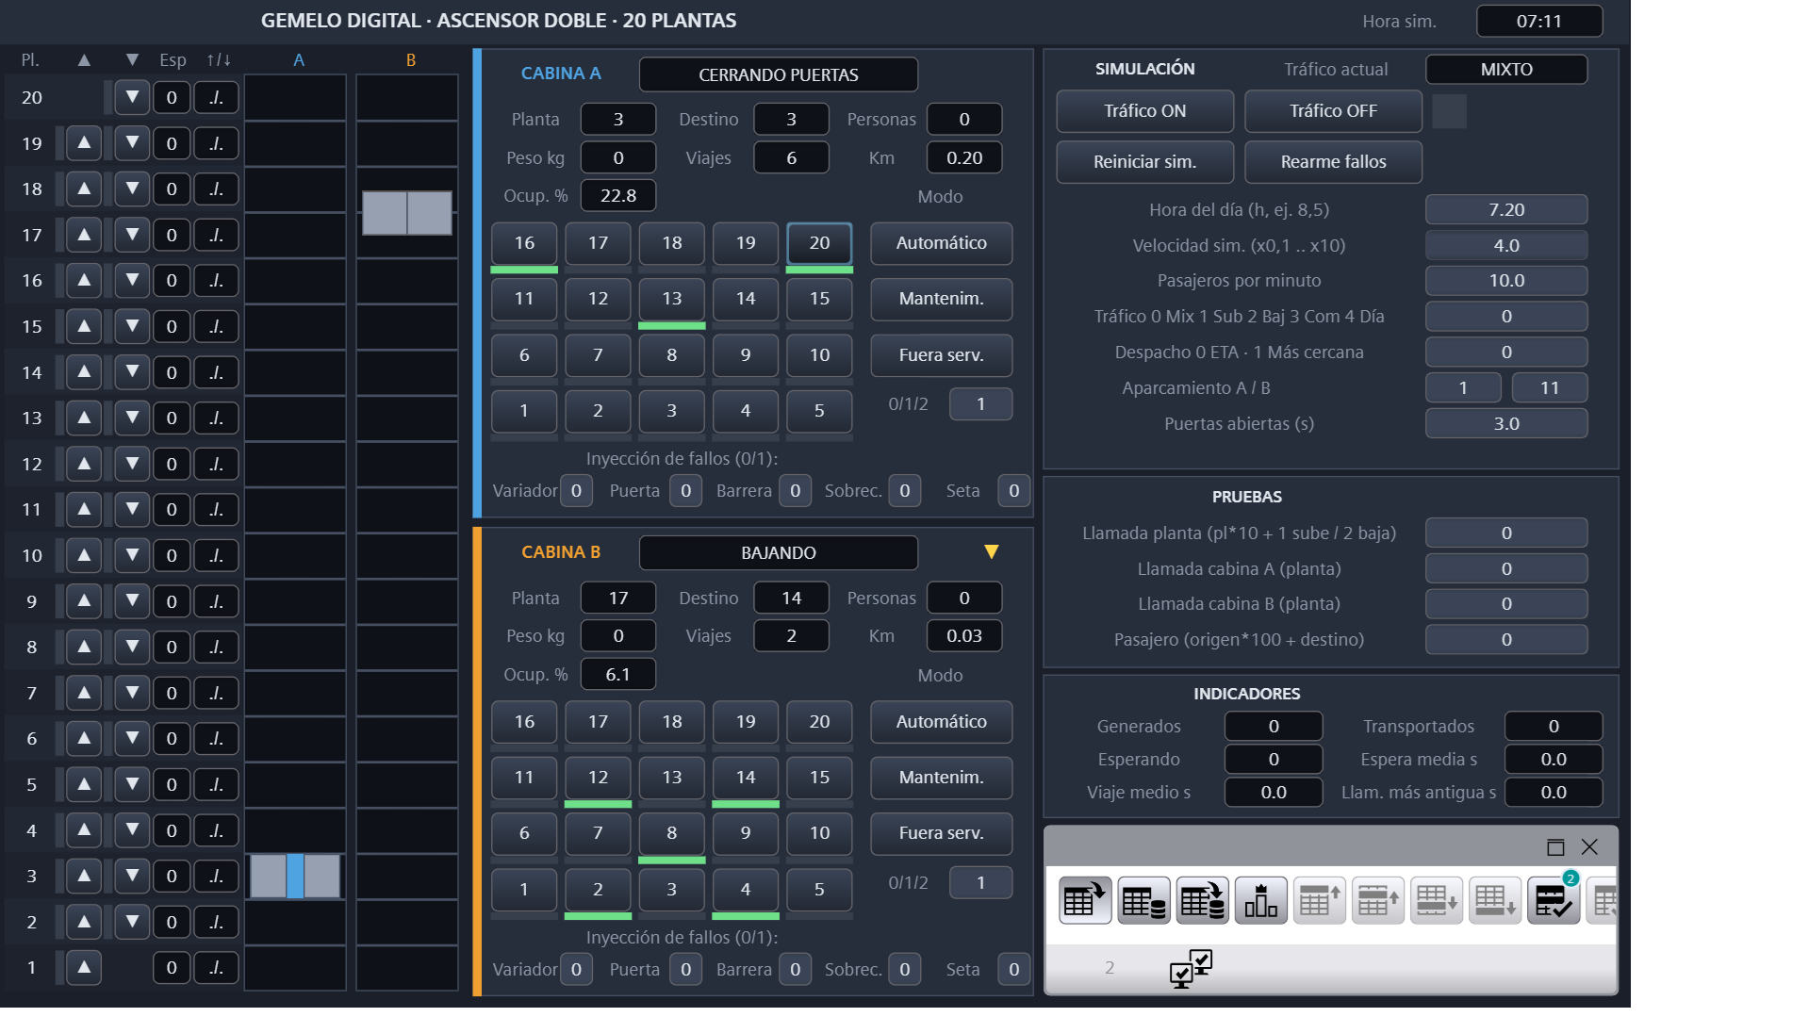Screen dimensions: 1809x1017
Task: Click the next-row down table icon
Action: [x=1436, y=901]
